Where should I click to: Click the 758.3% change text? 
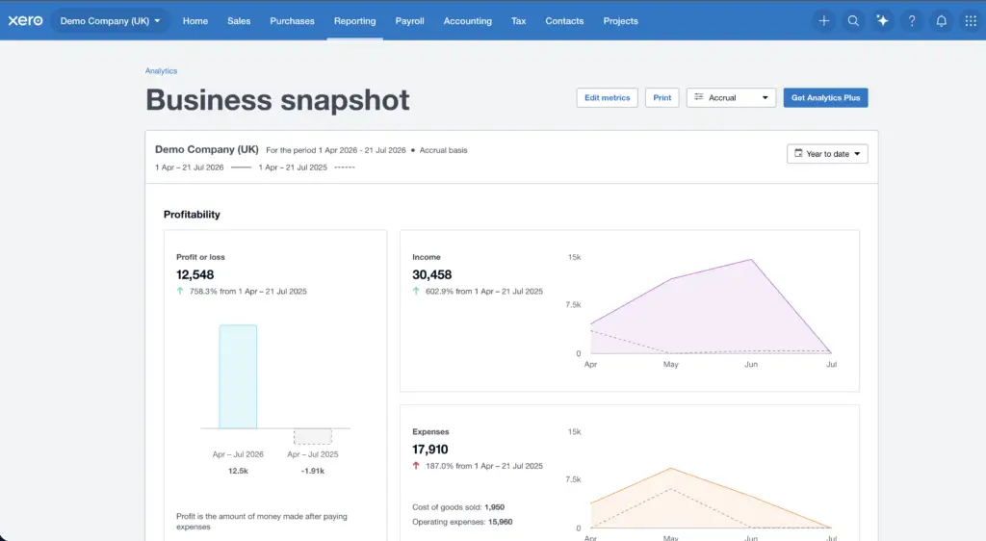coord(247,291)
